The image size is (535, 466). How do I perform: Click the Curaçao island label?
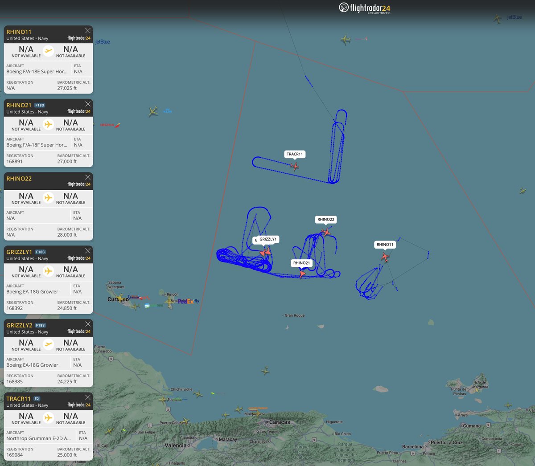118,299
